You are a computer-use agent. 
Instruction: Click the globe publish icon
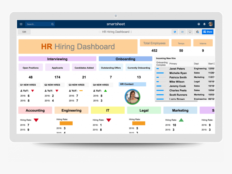point(175,32)
